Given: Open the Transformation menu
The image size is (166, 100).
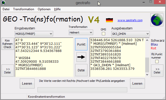Looking at the screenshot, I should click(x=24, y=9).
